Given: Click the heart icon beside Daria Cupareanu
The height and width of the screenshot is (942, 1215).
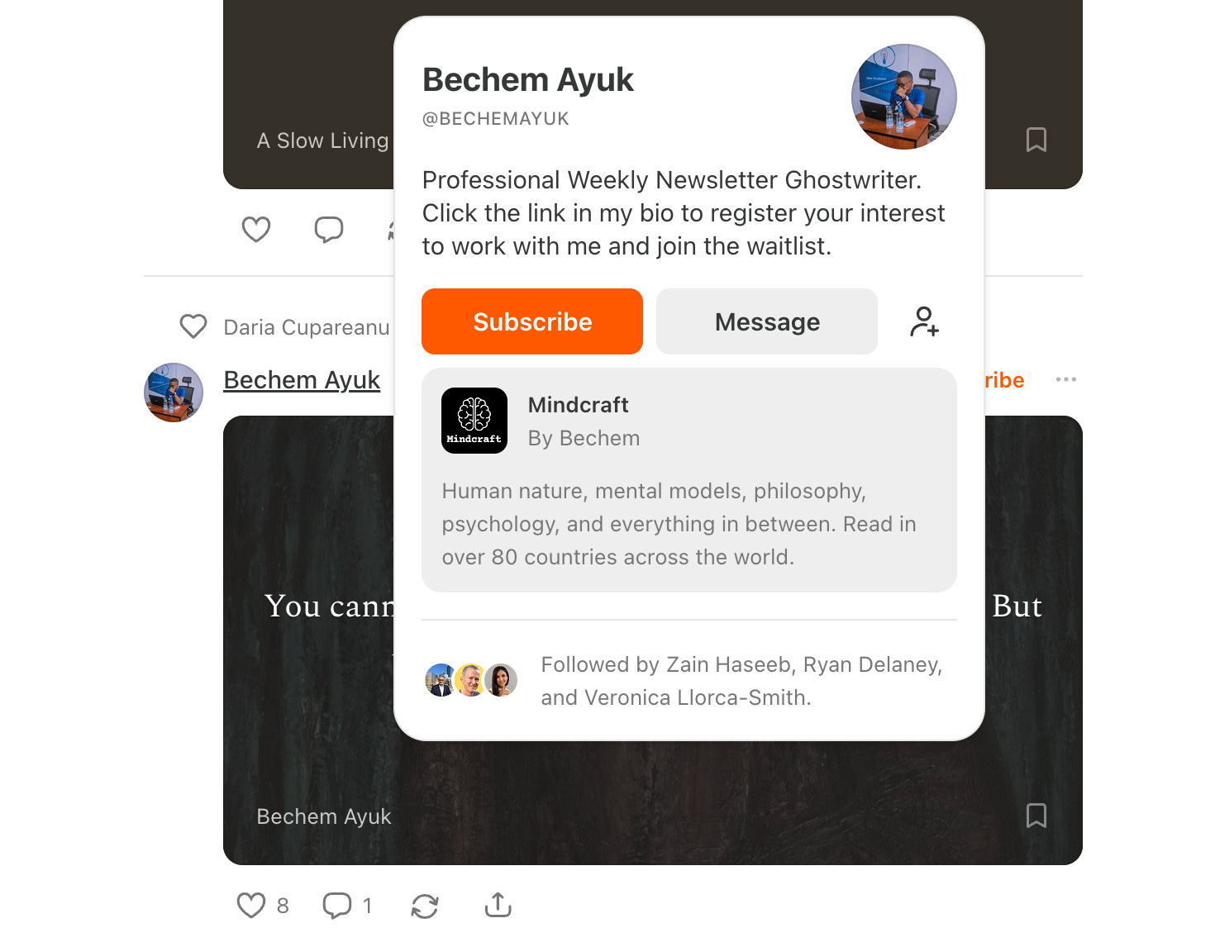Looking at the screenshot, I should [193, 327].
